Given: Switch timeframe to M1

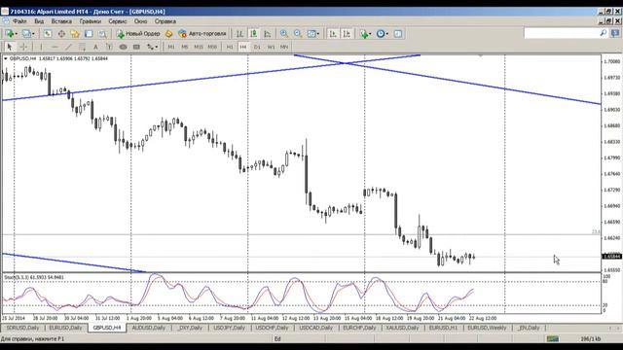Looking at the screenshot, I should (x=171, y=47).
